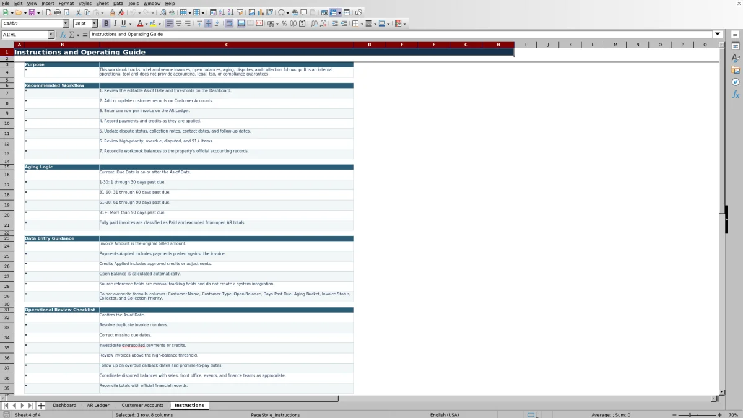The width and height of the screenshot is (743, 418).
Task: Expand the formula bar arrow
Action: [x=718, y=35]
